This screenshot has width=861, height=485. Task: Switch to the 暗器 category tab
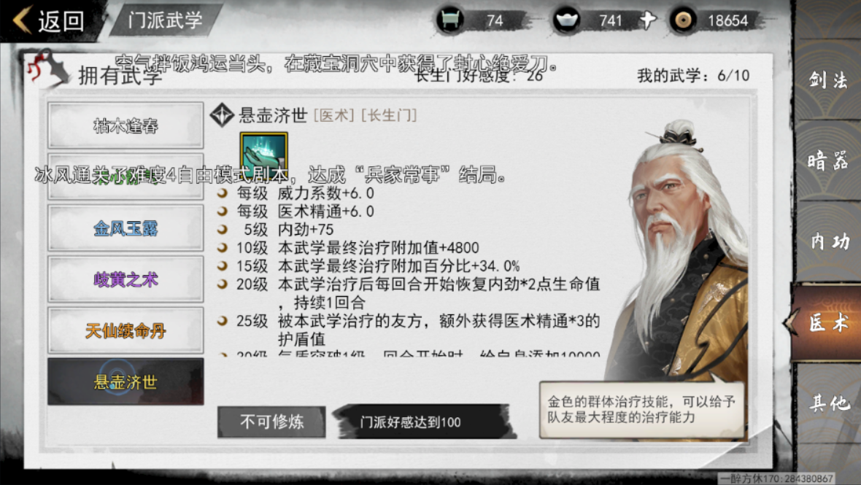click(x=828, y=160)
